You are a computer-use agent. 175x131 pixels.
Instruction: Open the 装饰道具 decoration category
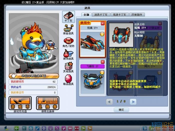click(68, 55)
